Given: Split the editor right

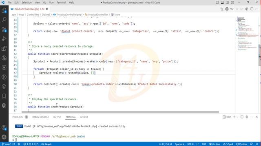Looking at the screenshot, I should point(252,9).
